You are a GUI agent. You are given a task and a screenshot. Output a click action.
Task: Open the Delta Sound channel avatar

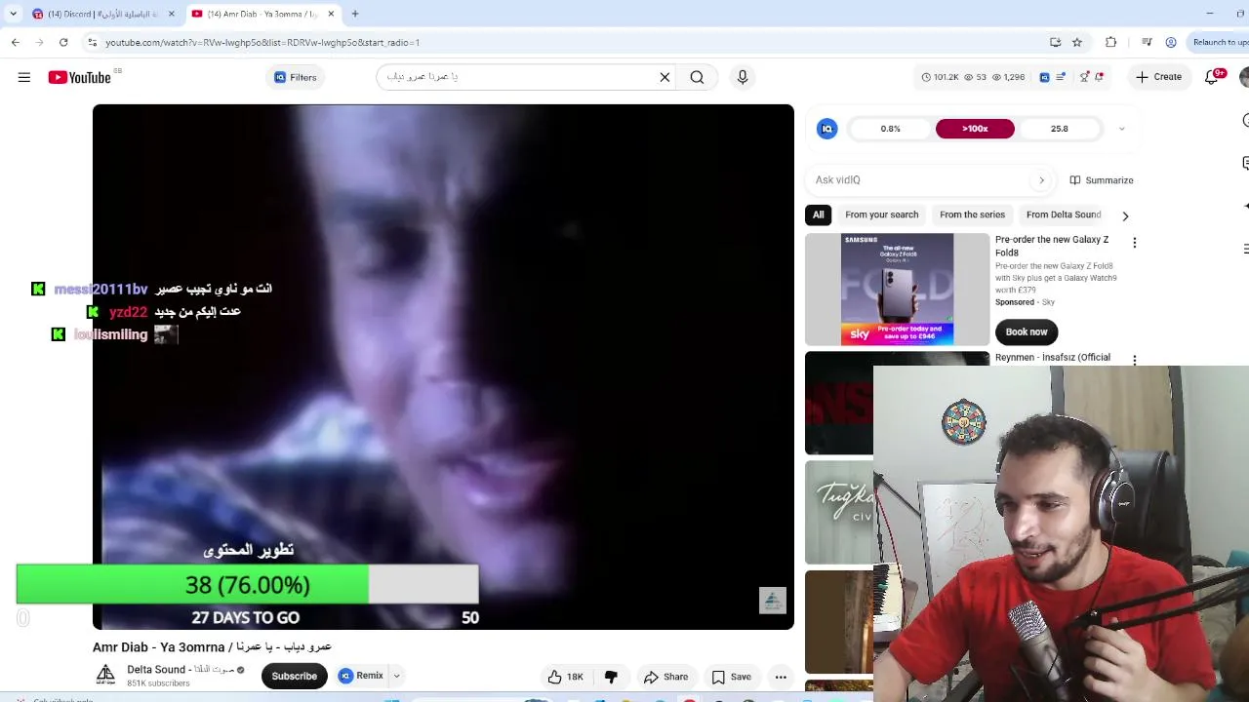point(105,675)
